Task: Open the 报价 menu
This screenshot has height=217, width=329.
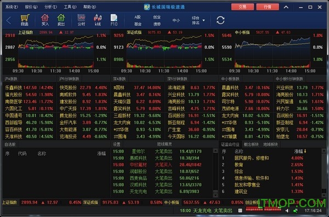Action: pyautogui.click(x=31, y=7)
